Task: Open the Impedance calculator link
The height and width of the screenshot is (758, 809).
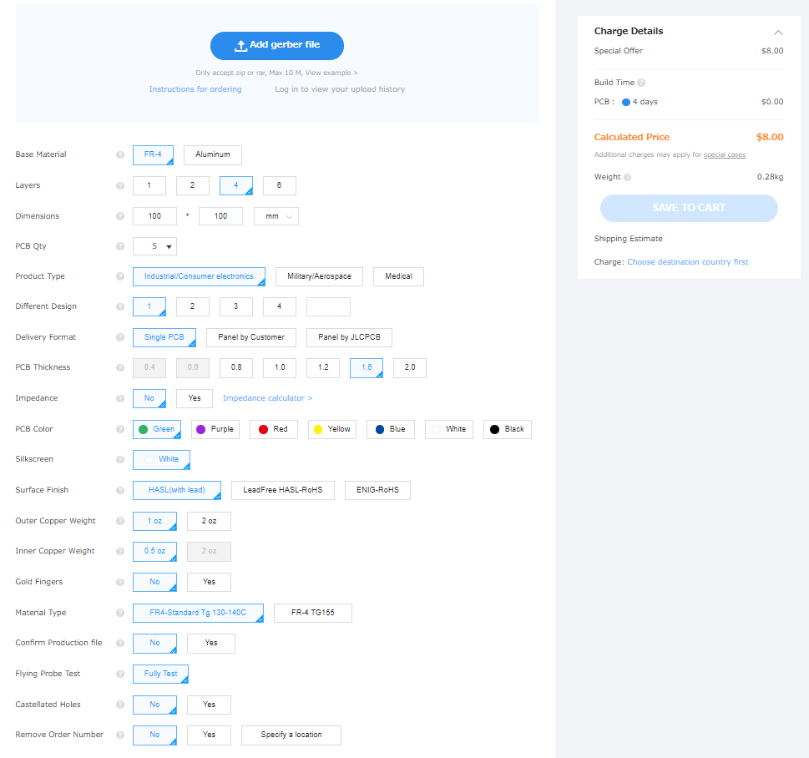Action: (267, 398)
